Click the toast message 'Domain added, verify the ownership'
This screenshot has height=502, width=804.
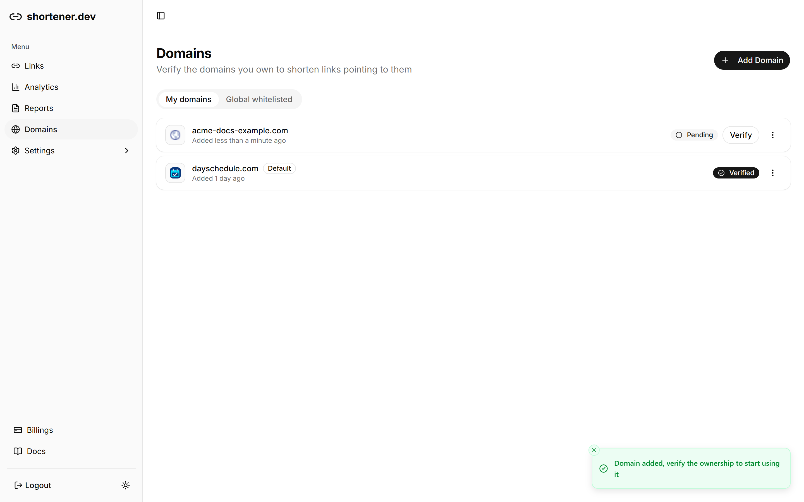(697, 469)
